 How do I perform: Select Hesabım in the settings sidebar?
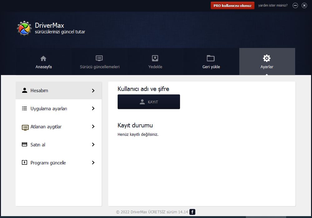[x=59, y=91]
